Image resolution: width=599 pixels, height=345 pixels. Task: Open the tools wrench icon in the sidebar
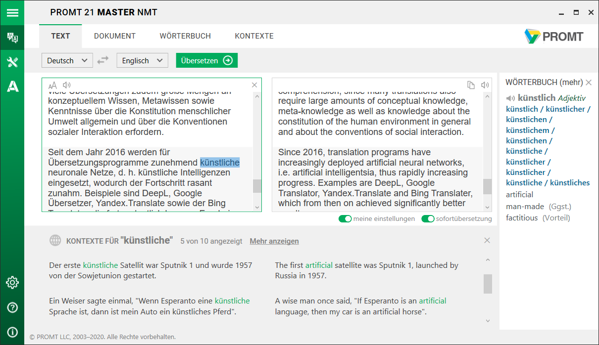12,62
